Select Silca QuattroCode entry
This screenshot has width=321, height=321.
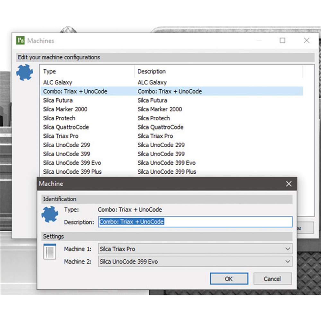(66, 127)
